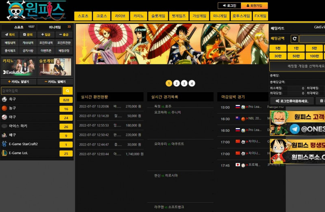Go to banner slide 4
The height and width of the screenshot is (212, 325).
click(x=192, y=83)
